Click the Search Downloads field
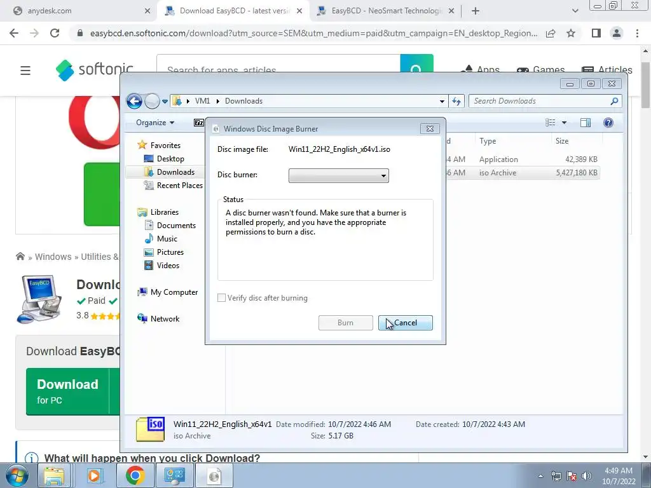 pos(545,101)
